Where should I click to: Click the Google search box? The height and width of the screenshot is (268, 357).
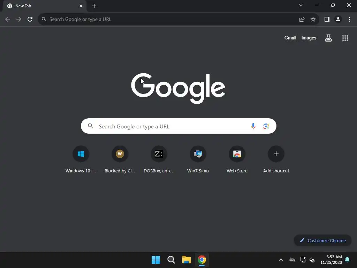[178, 126]
